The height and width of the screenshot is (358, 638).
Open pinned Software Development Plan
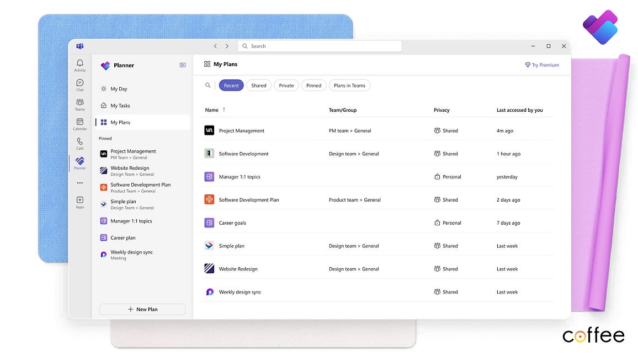coord(142,187)
